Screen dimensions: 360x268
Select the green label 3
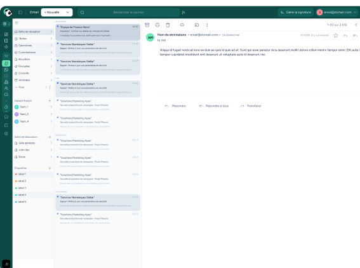coord(33,188)
